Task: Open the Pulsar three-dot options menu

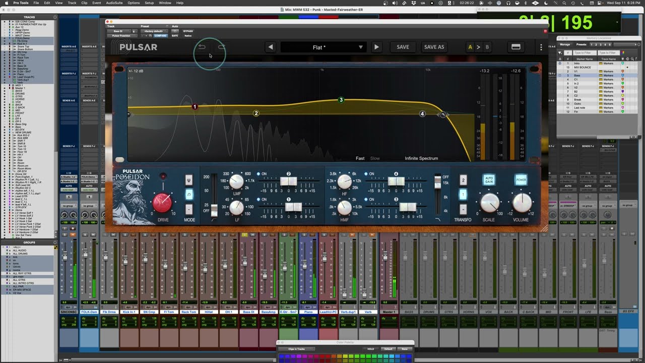Action: pyautogui.click(x=541, y=47)
